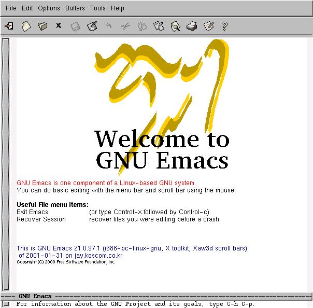Screen dimensions: 313x308
Task: Click the minibuffer echo area text
Action: (135, 304)
